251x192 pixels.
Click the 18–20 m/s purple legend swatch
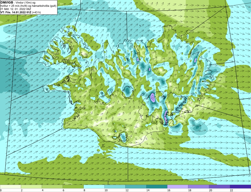coord(199,186)
